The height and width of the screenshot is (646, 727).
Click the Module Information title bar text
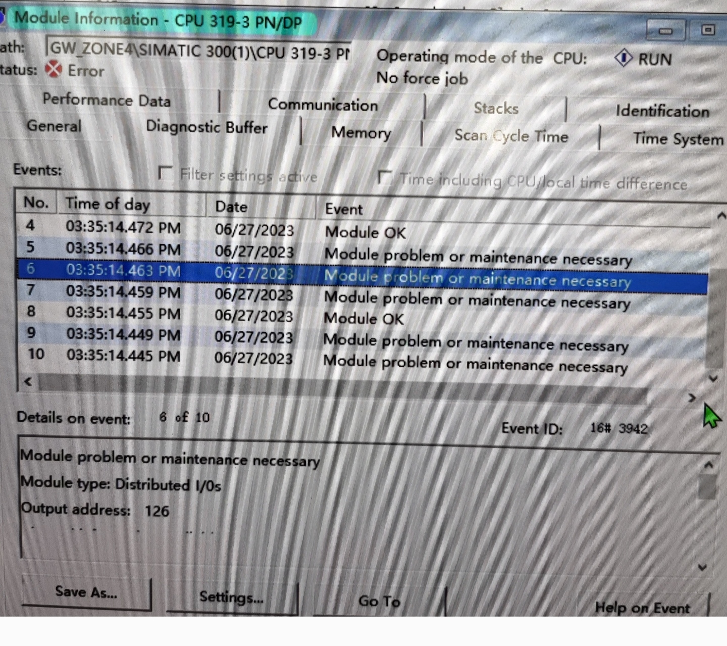click(x=158, y=20)
